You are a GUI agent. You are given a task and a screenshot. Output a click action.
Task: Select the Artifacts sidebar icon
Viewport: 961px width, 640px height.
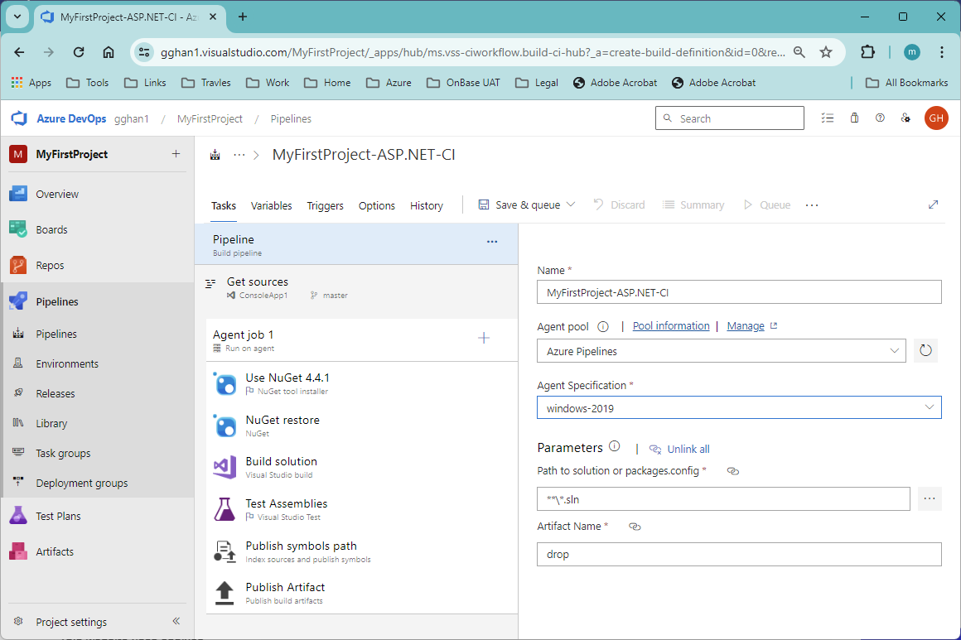[x=19, y=551]
